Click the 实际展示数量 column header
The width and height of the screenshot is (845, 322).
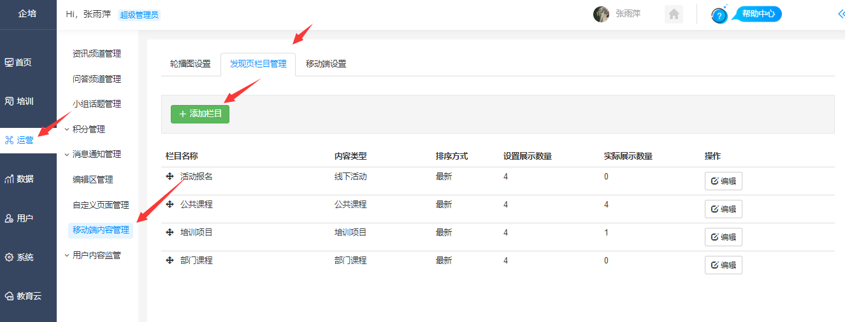pyautogui.click(x=628, y=156)
